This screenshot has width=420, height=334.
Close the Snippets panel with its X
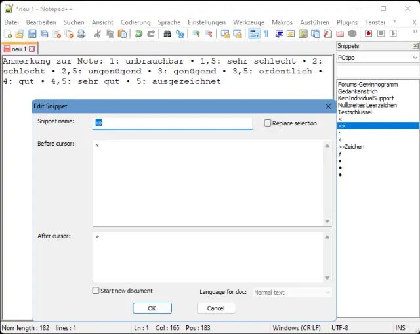[415, 46]
